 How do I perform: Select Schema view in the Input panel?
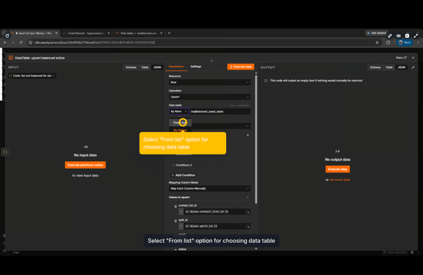[131, 67]
